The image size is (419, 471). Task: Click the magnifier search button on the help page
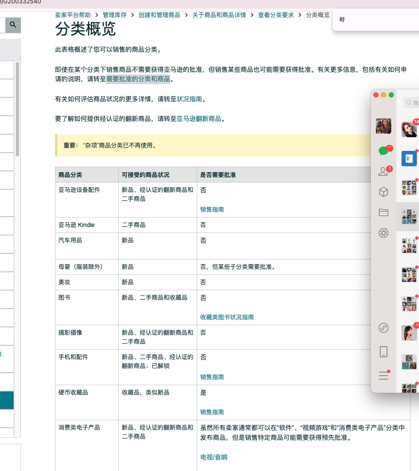(x=13, y=25)
